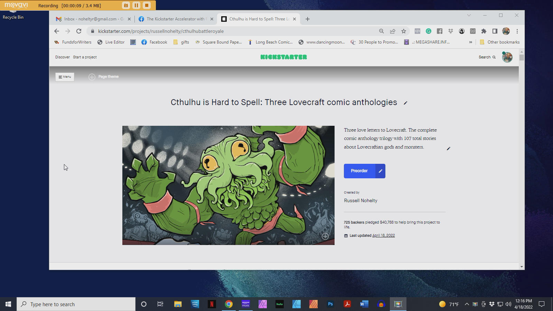
Task: Show hidden bookmarks with the chevron
Action: [470, 42]
